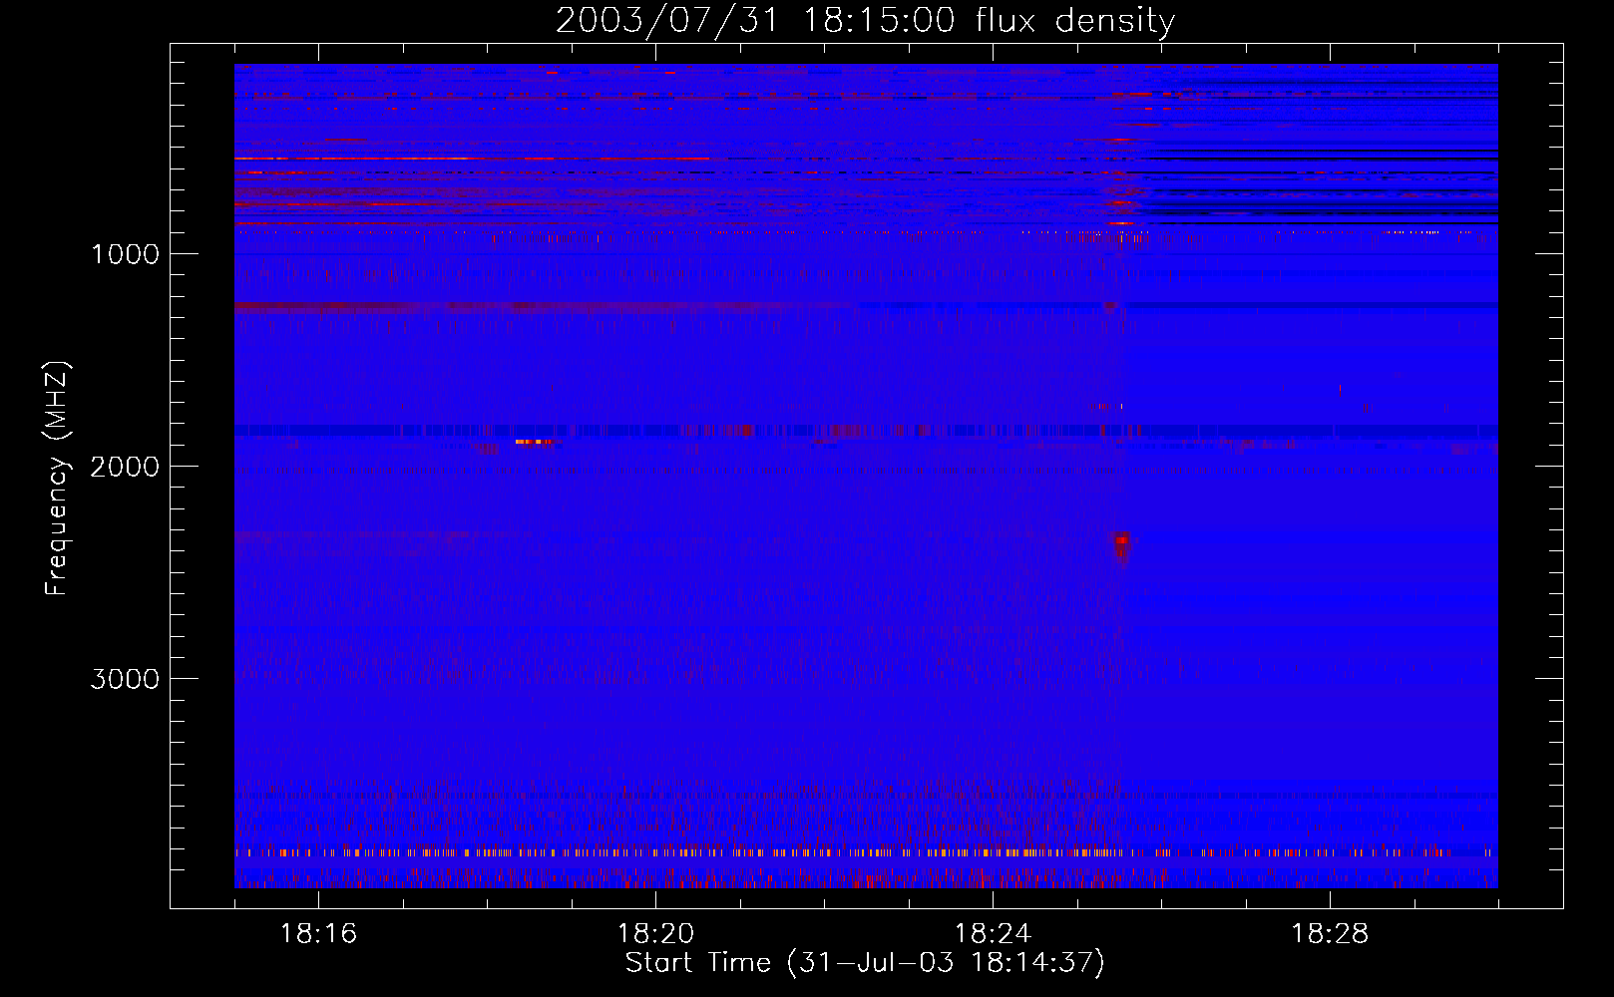Screen dimensions: 1614x997
Task: Click the bright red burst near 2400 MHz
Action: click(x=1122, y=543)
